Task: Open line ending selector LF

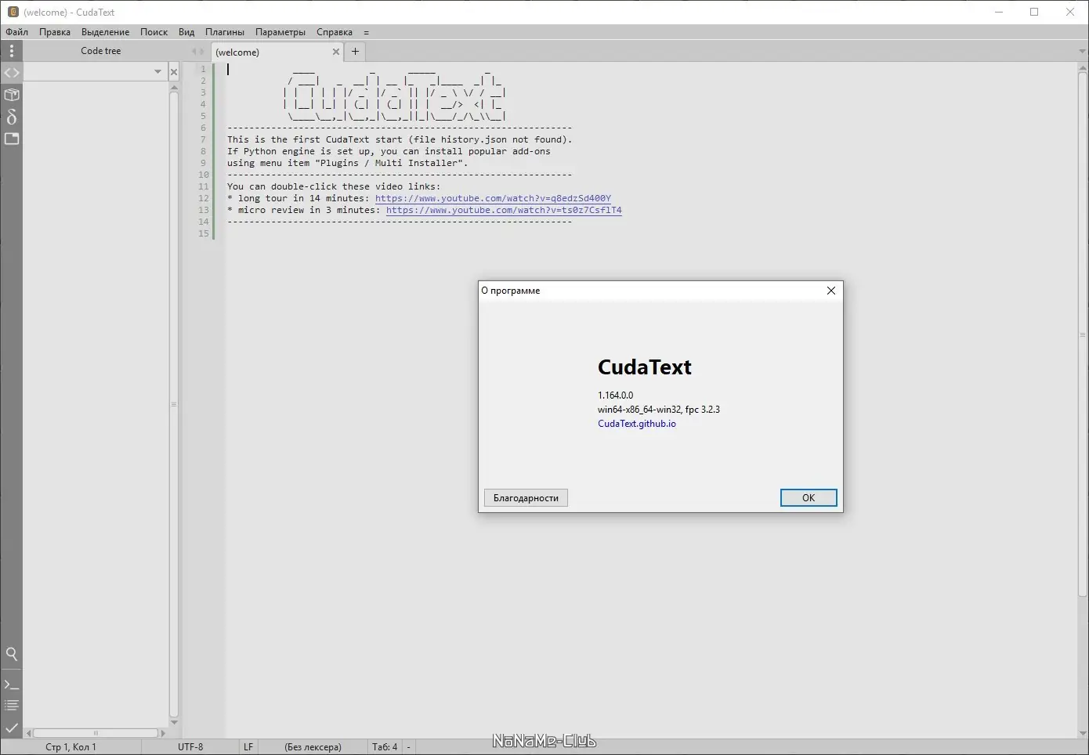Action: click(x=248, y=746)
